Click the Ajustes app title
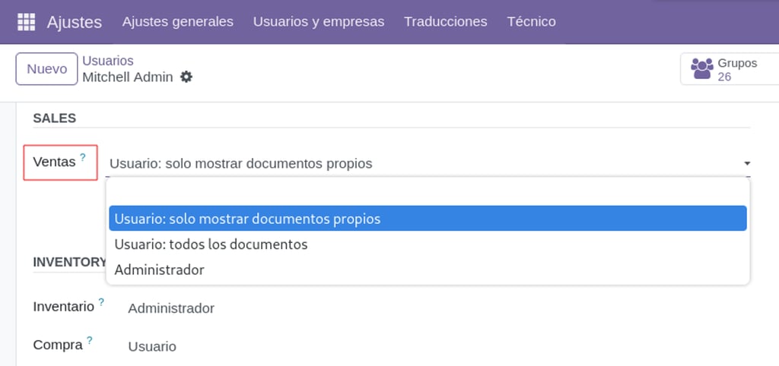The image size is (779, 366). tap(75, 22)
